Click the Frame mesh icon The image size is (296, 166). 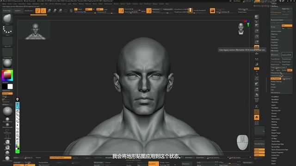pos(257,78)
